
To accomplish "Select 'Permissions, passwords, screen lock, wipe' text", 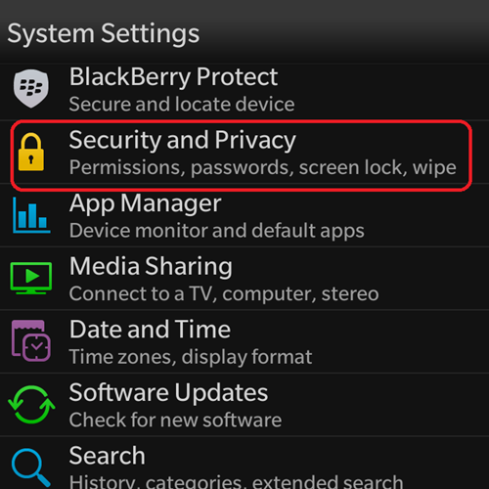I will 263,168.
